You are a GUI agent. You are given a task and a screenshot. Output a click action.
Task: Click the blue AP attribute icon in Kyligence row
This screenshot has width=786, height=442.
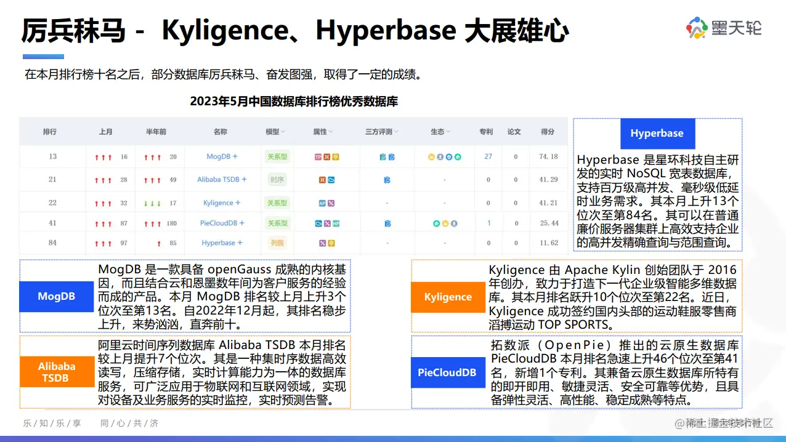(x=322, y=203)
